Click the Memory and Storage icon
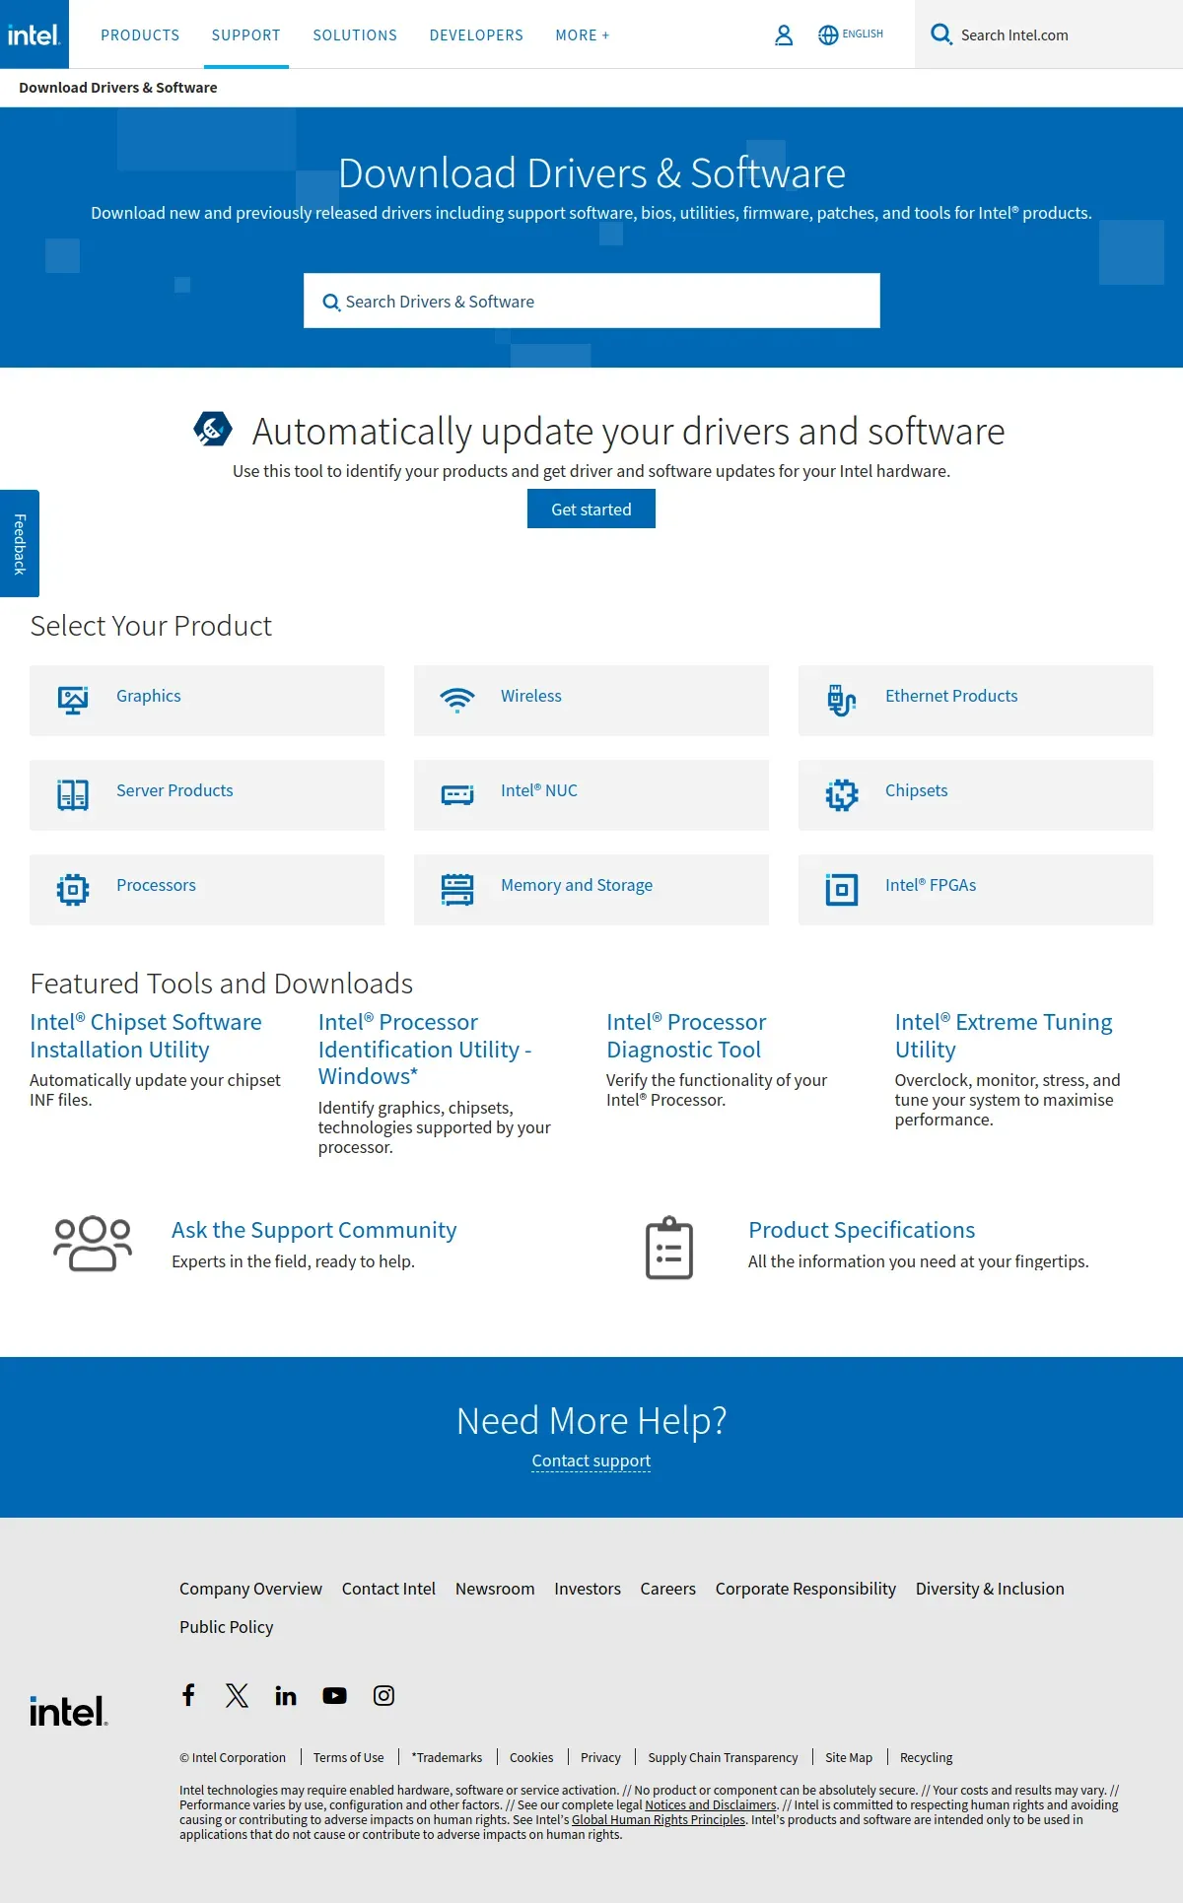 [457, 889]
